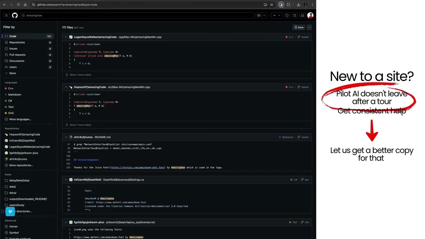Filter by sh1r4s3/runns repository in sidebar
Screen dimensions: 425x239
pos(28,159)
